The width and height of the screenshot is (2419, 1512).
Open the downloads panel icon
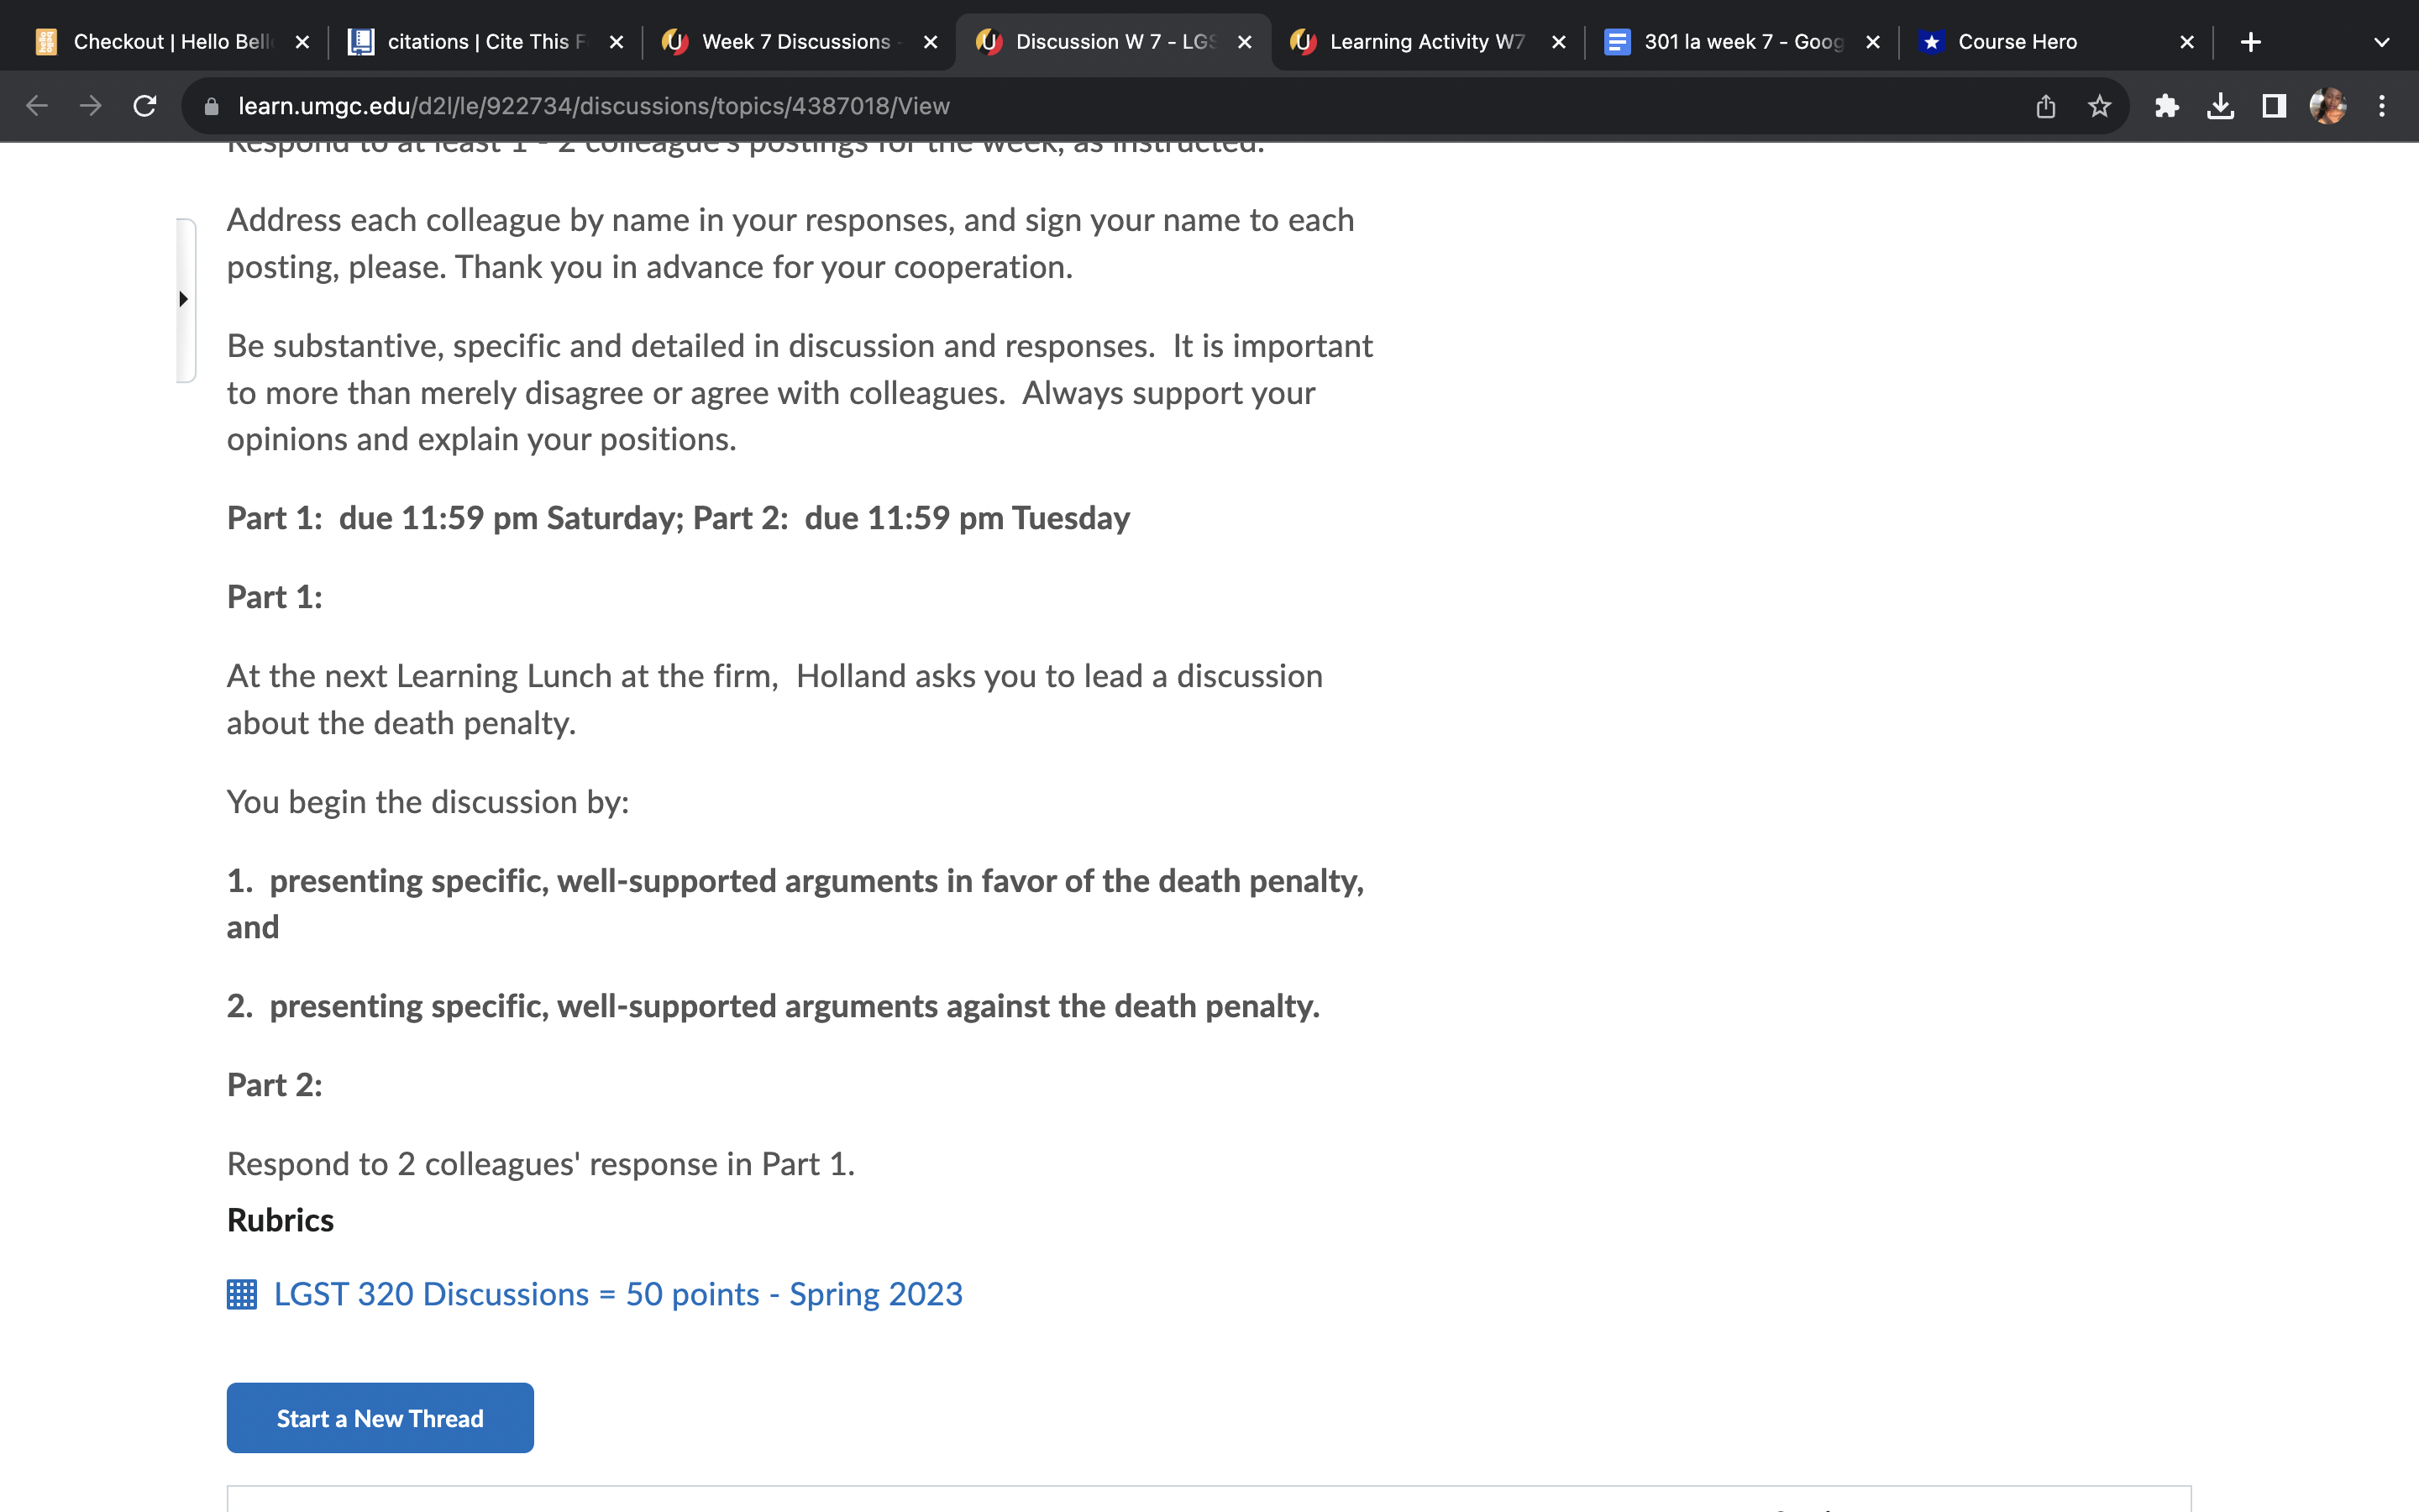click(x=2221, y=105)
